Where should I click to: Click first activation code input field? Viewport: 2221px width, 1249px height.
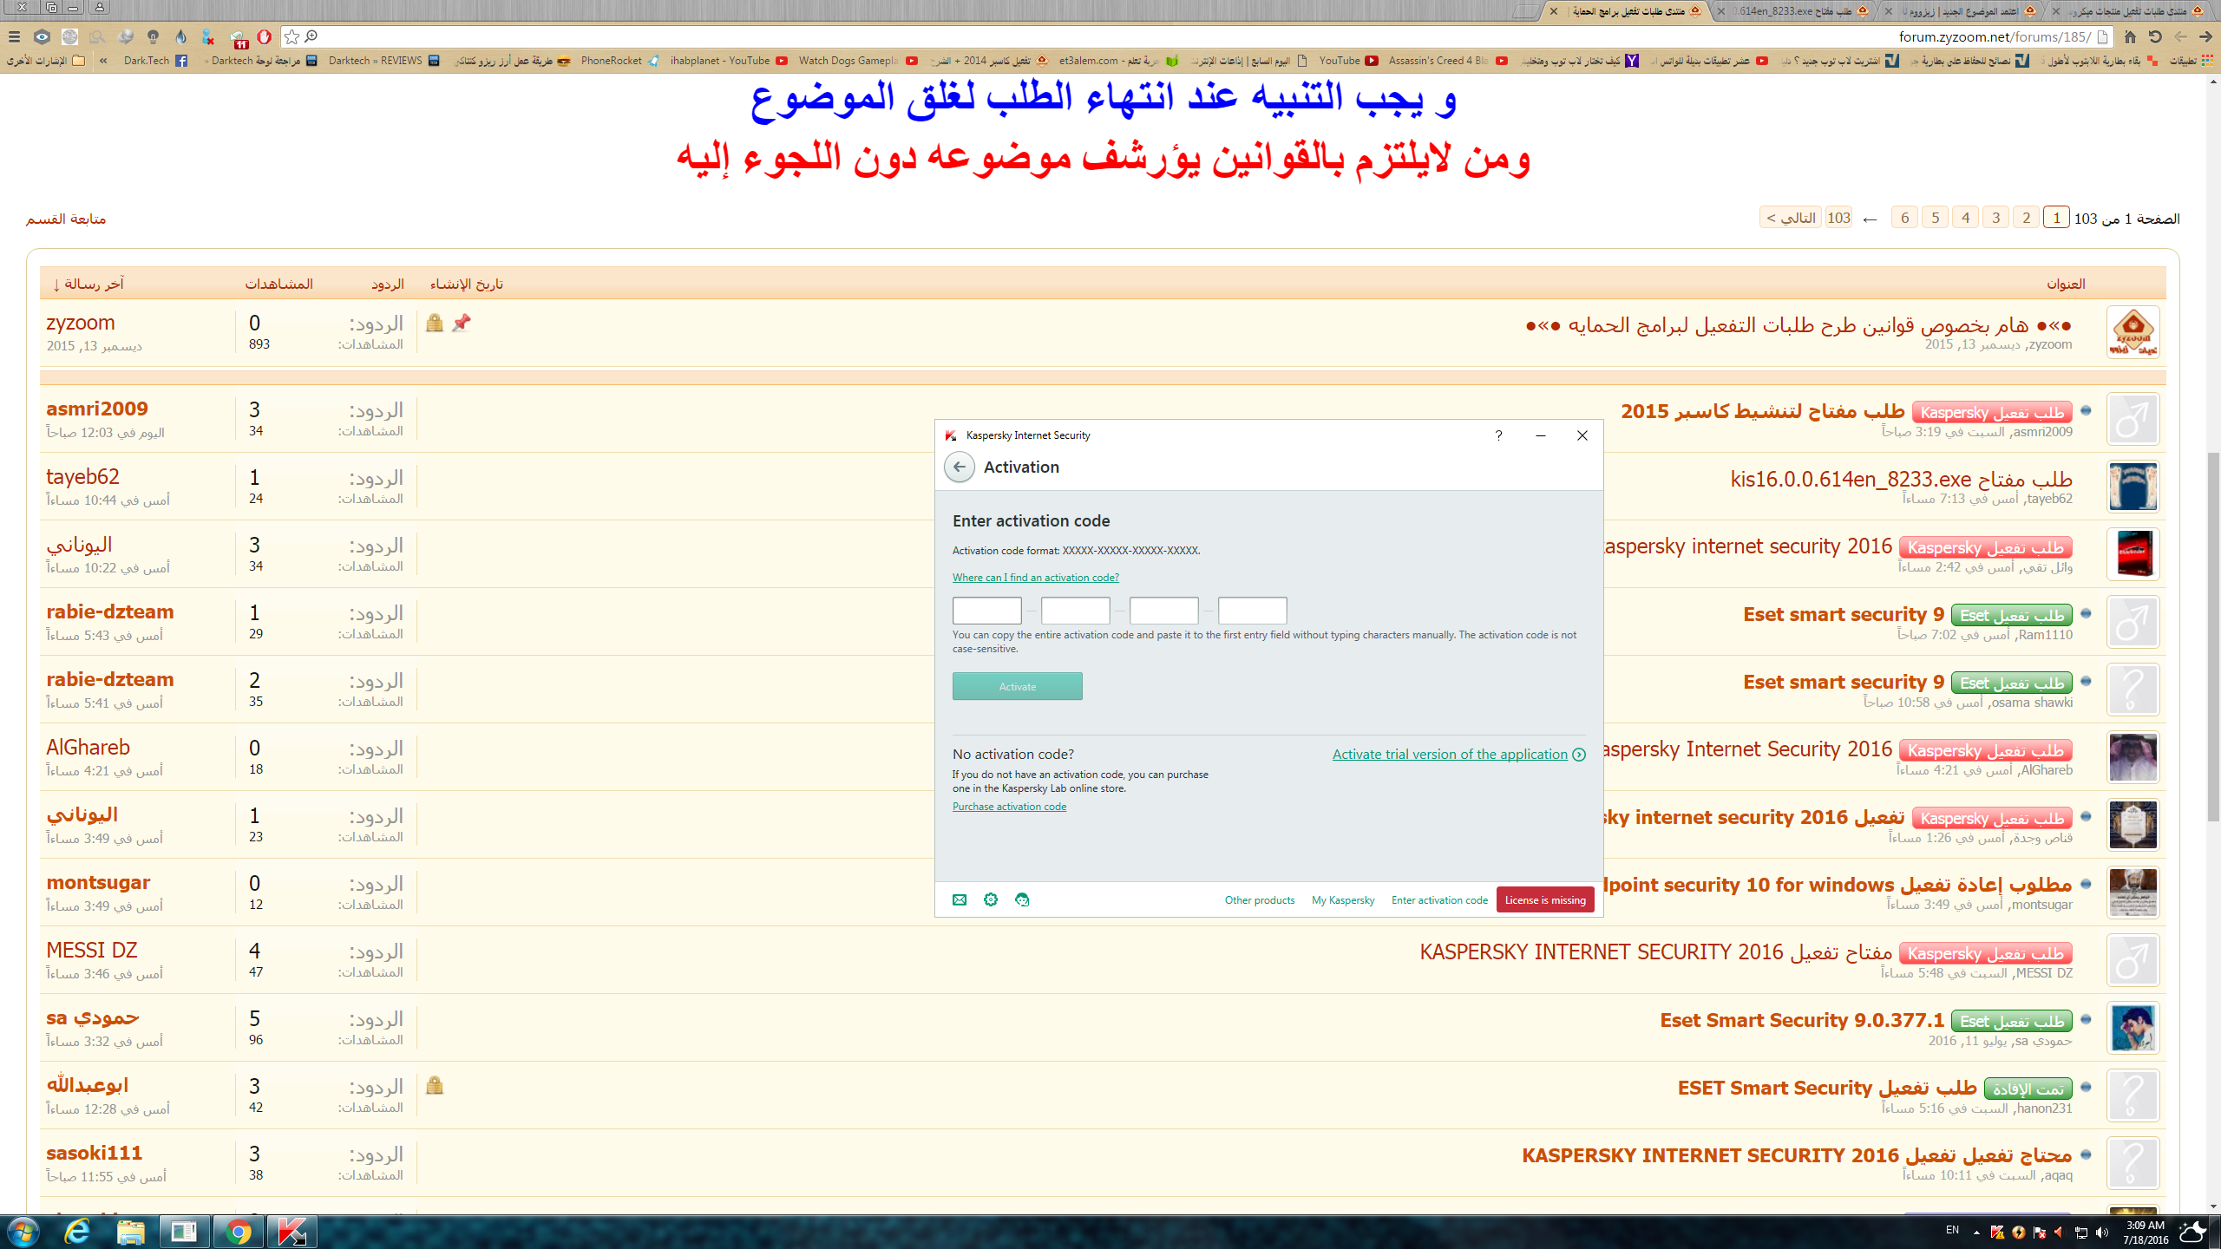pos(986,611)
